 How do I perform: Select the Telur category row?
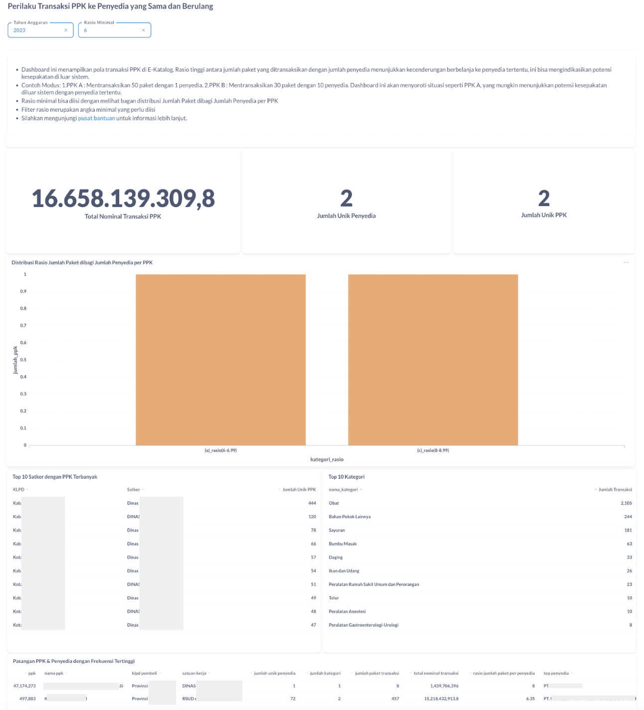click(480, 598)
